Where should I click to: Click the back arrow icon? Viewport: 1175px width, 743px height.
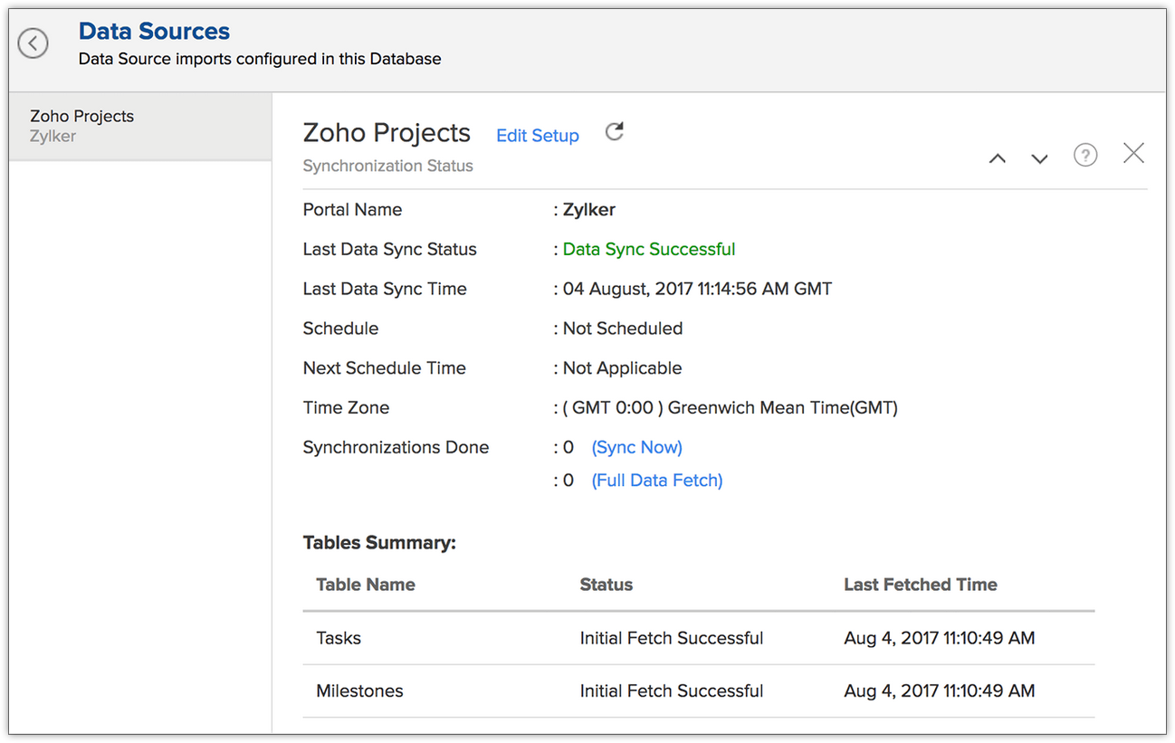click(x=33, y=43)
